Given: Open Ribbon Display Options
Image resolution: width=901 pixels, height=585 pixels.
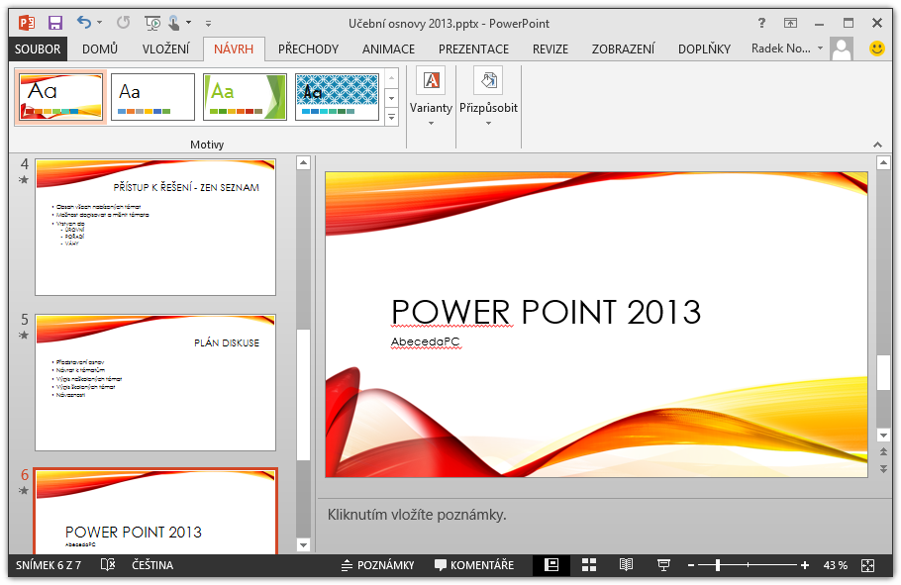Looking at the screenshot, I should click(791, 23).
